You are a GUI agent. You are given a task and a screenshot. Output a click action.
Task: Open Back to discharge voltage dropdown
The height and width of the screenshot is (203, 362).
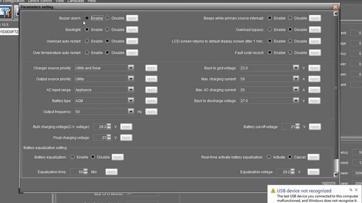tap(296, 100)
